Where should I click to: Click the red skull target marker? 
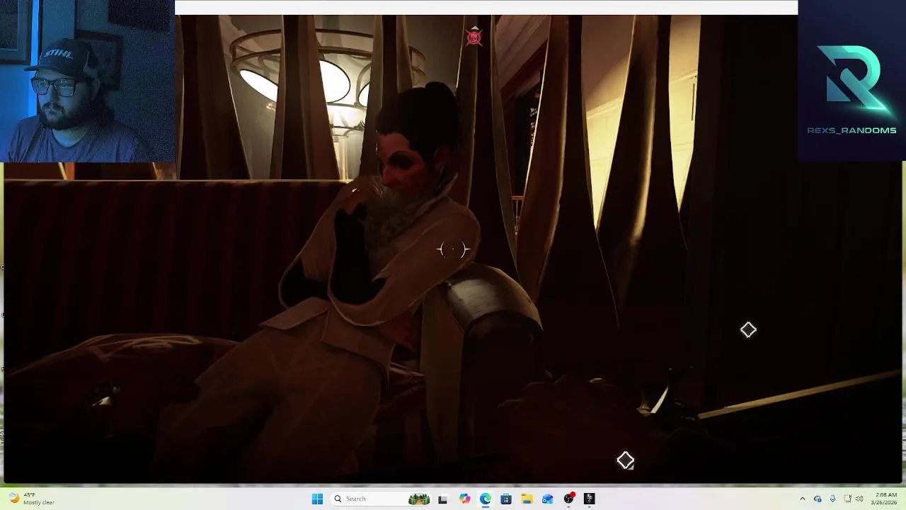[474, 37]
